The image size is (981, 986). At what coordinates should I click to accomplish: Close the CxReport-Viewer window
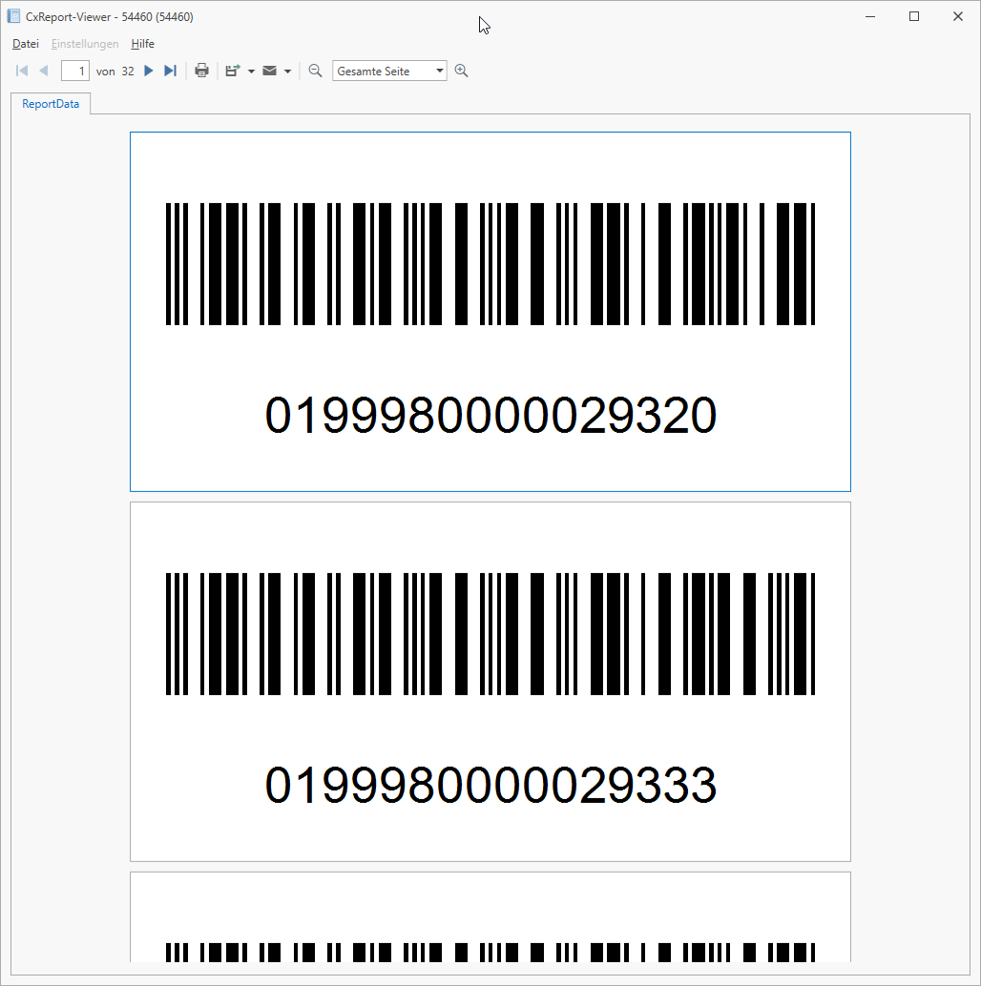[958, 16]
